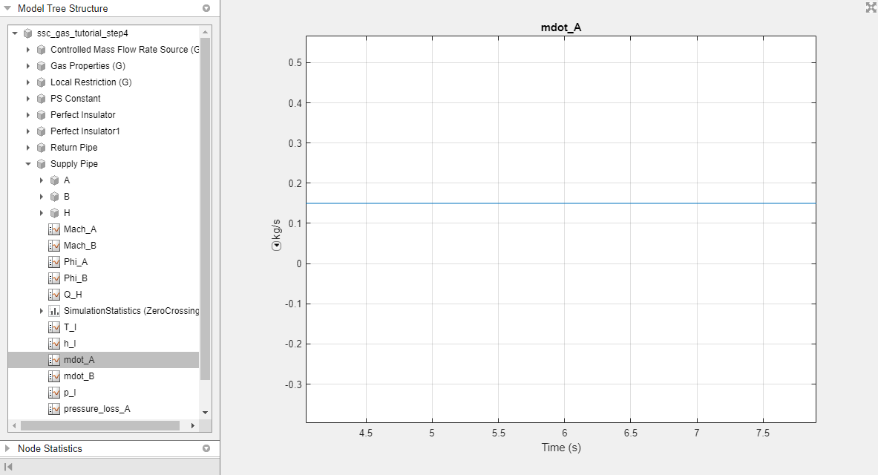
Task: Open the kg/s unit selector on y-axis
Action: [276, 246]
